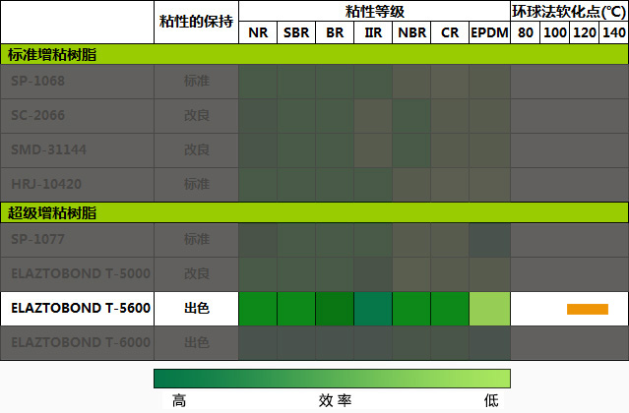
Task: Click the SBR column header
Action: 296,32
